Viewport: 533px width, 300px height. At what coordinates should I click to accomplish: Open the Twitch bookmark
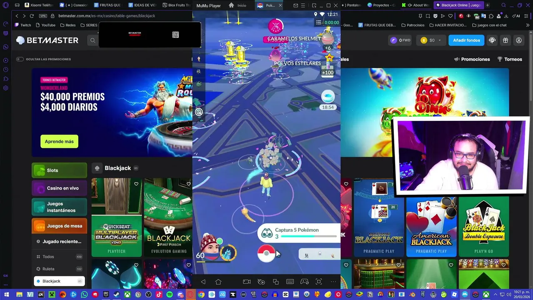coord(23,25)
